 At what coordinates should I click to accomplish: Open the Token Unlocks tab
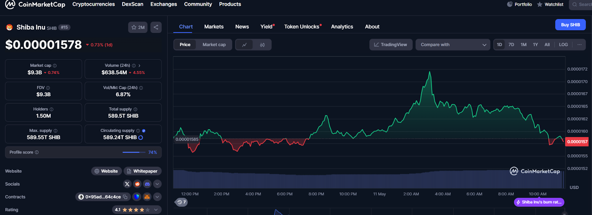coord(302,27)
